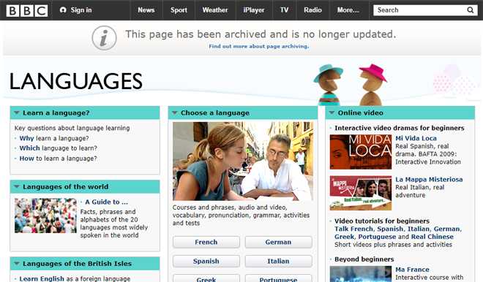Open the More... menu
The height and width of the screenshot is (282, 483).
point(348,10)
